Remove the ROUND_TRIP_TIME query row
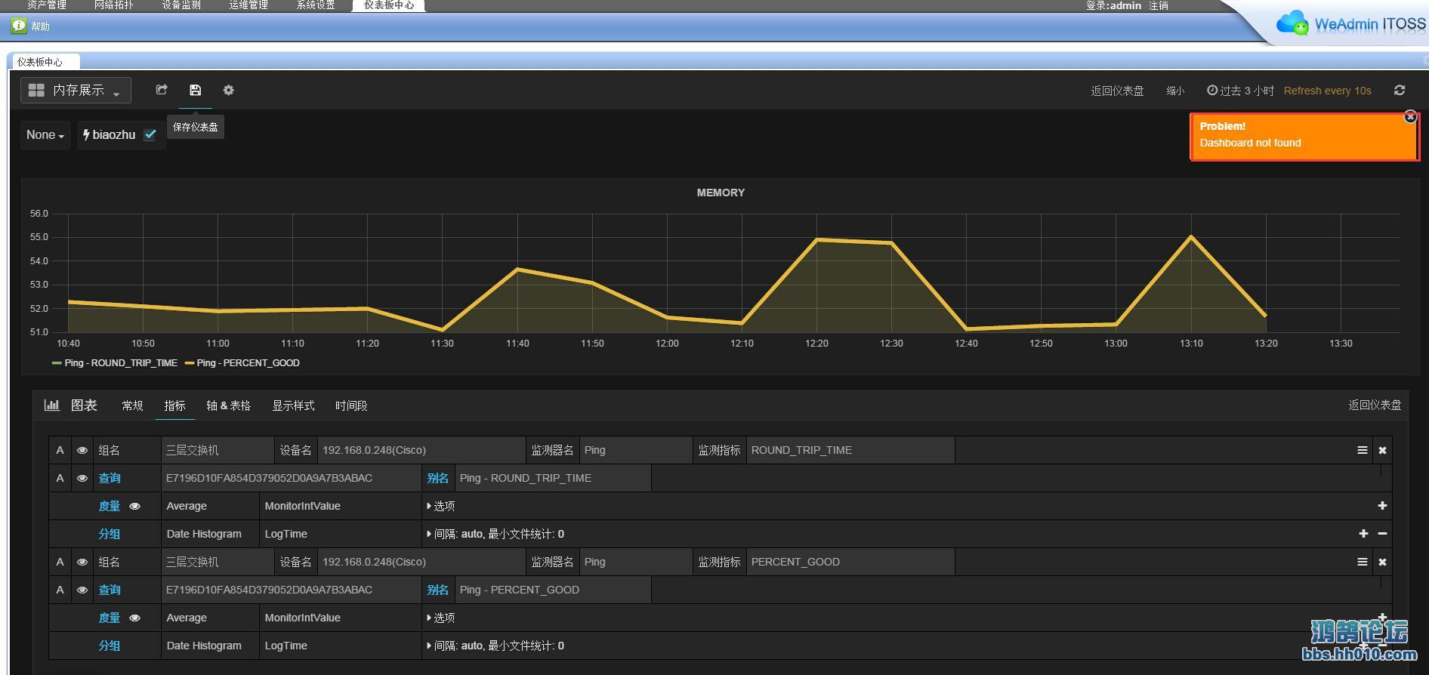This screenshot has width=1429, height=675. pyautogui.click(x=1382, y=450)
